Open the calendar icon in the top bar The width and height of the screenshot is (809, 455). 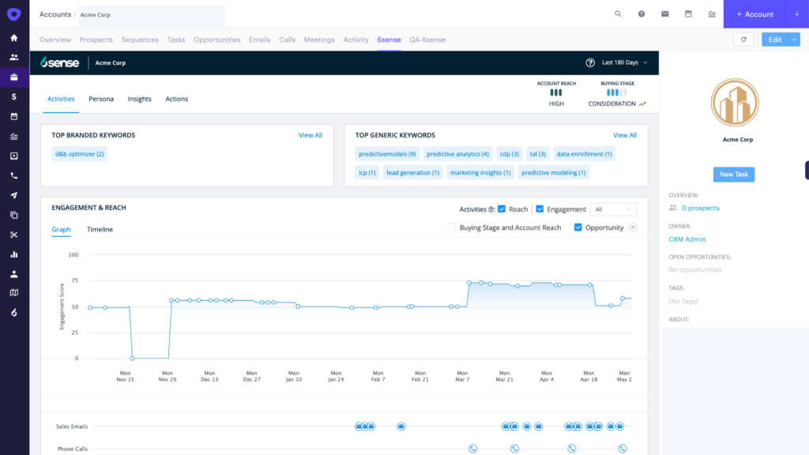tap(688, 13)
